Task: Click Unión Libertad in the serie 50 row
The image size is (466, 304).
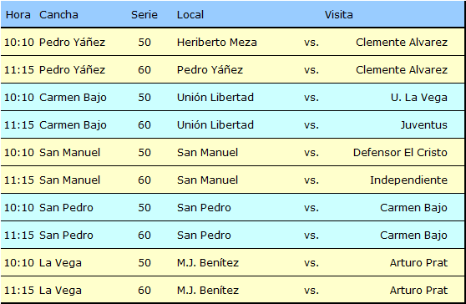Action: click(x=215, y=98)
